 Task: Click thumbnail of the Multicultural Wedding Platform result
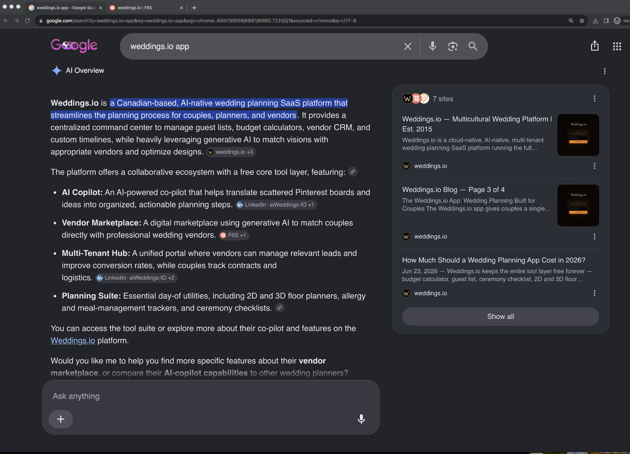coord(578,135)
